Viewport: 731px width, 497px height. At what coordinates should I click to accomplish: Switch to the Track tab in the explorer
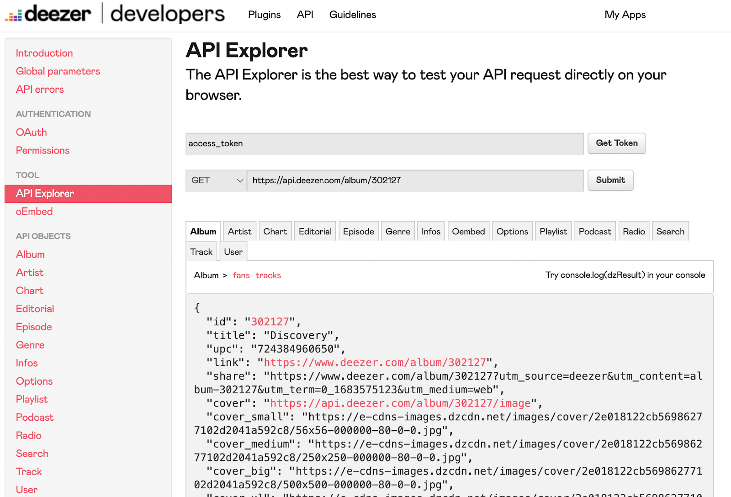tap(201, 252)
